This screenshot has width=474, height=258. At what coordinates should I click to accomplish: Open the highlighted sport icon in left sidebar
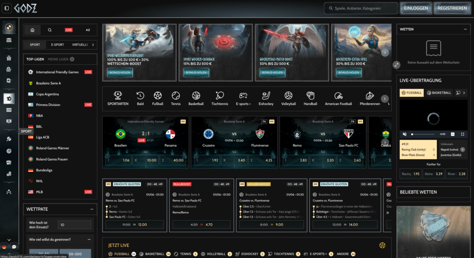tap(9, 99)
